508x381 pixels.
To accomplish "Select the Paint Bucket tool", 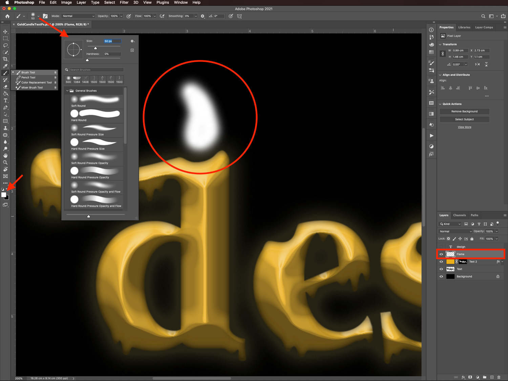I will click(x=5, y=94).
